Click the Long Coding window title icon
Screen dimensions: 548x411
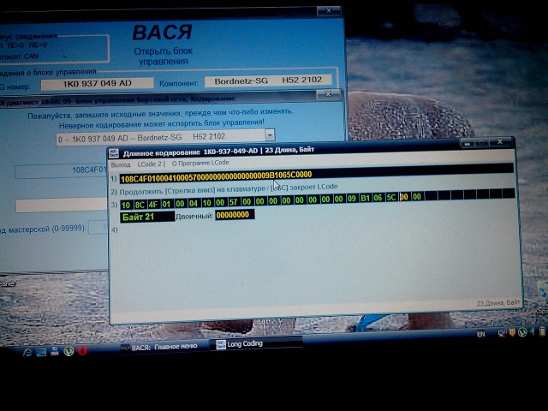point(114,153)
